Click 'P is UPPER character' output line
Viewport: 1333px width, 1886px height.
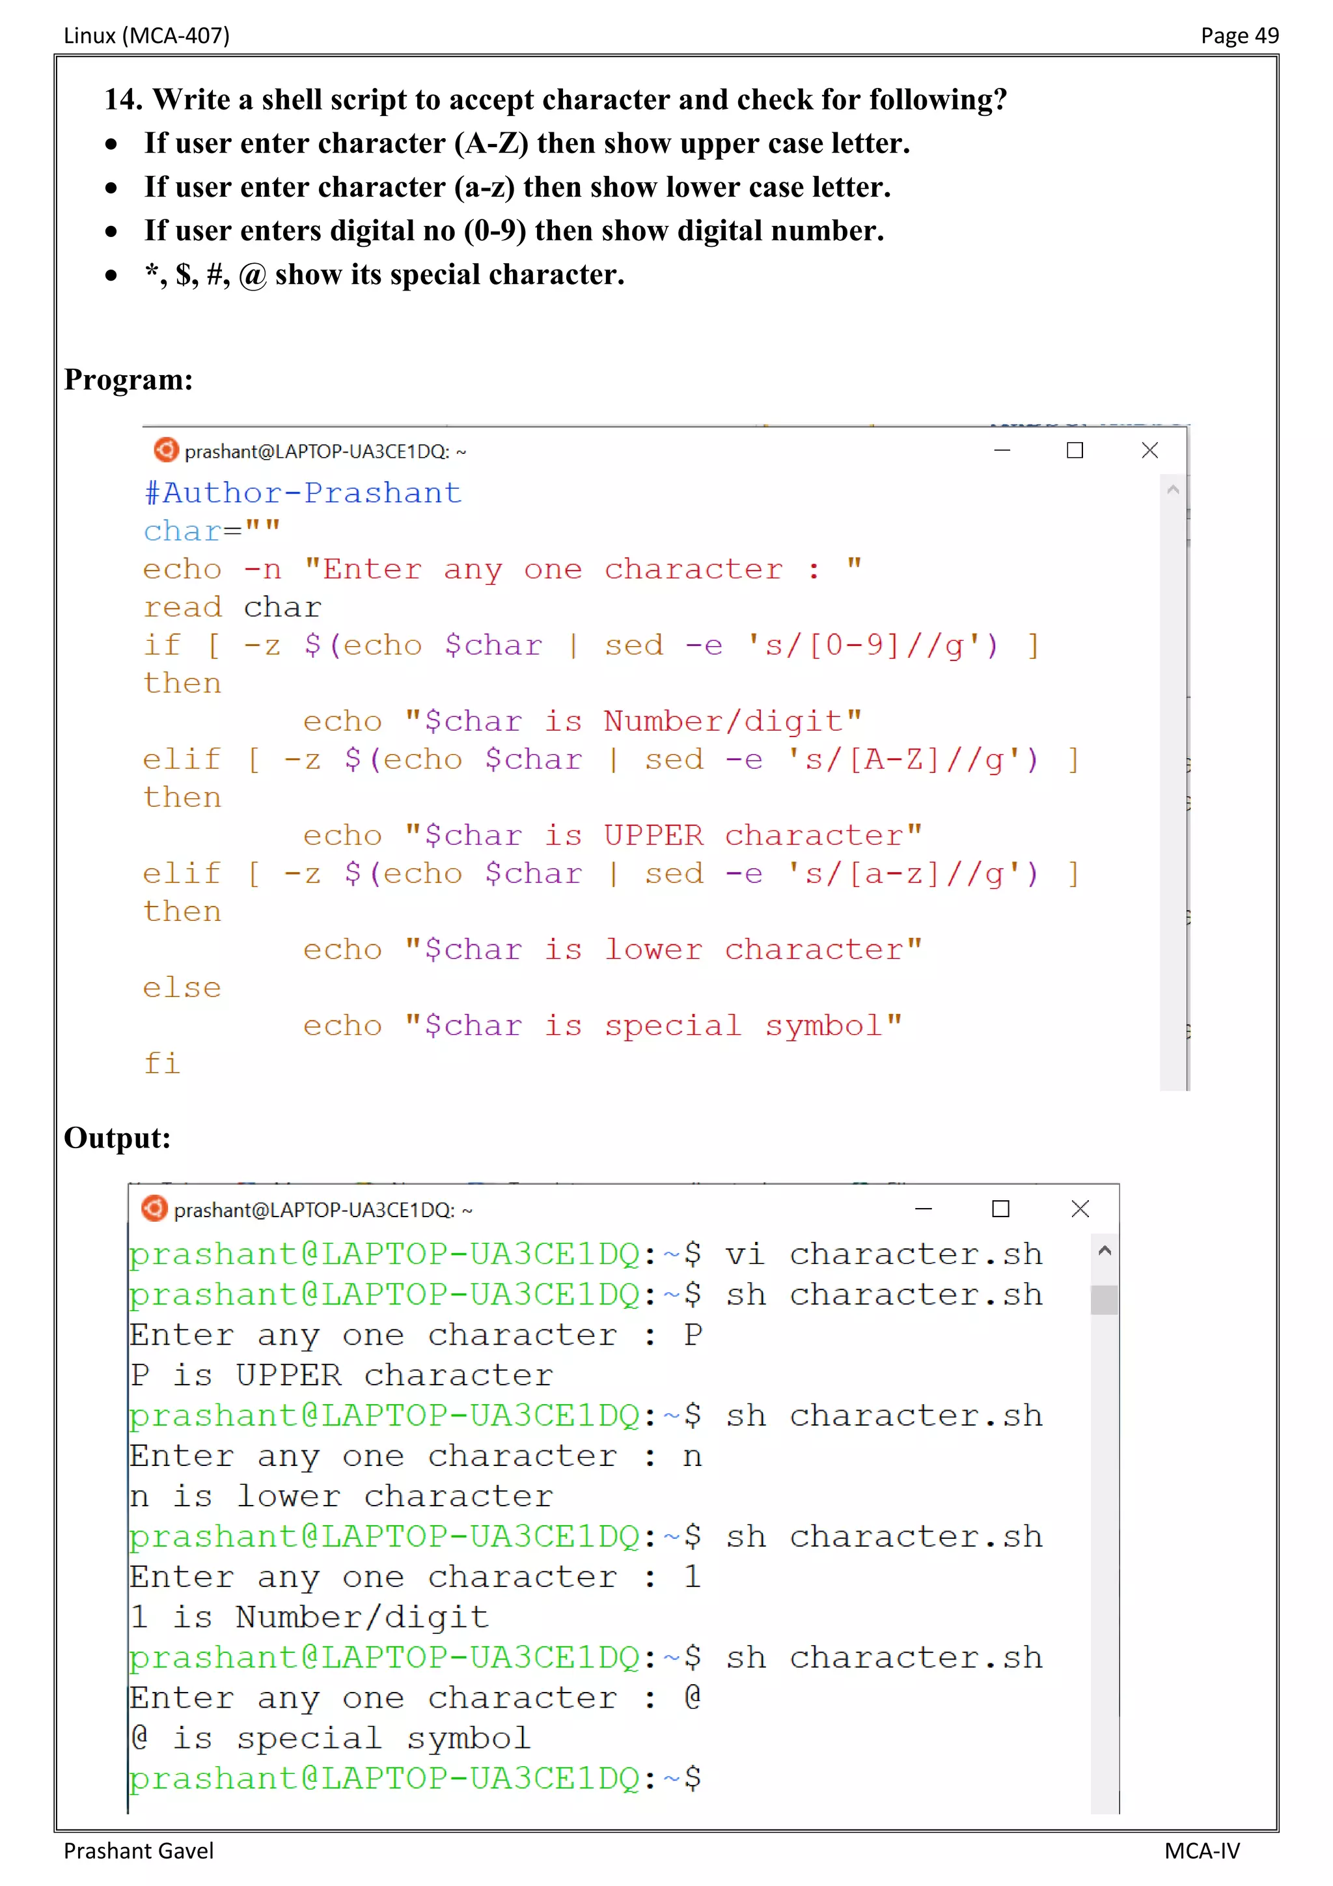[342, 1376]
